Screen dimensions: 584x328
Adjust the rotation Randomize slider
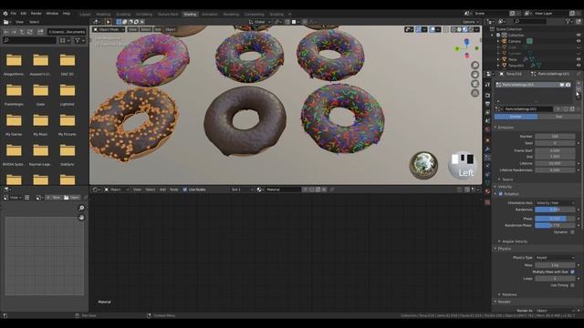click(x=555, y=210)
